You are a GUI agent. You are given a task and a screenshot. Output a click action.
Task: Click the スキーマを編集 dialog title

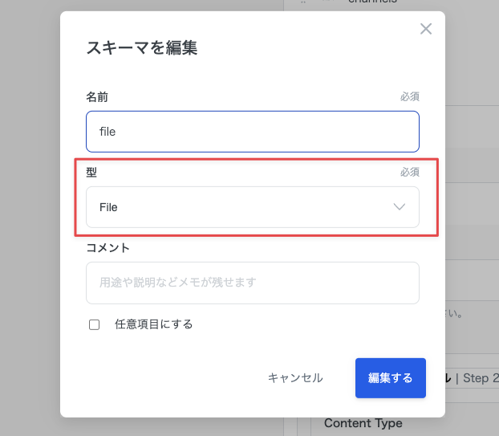point(142,48)
